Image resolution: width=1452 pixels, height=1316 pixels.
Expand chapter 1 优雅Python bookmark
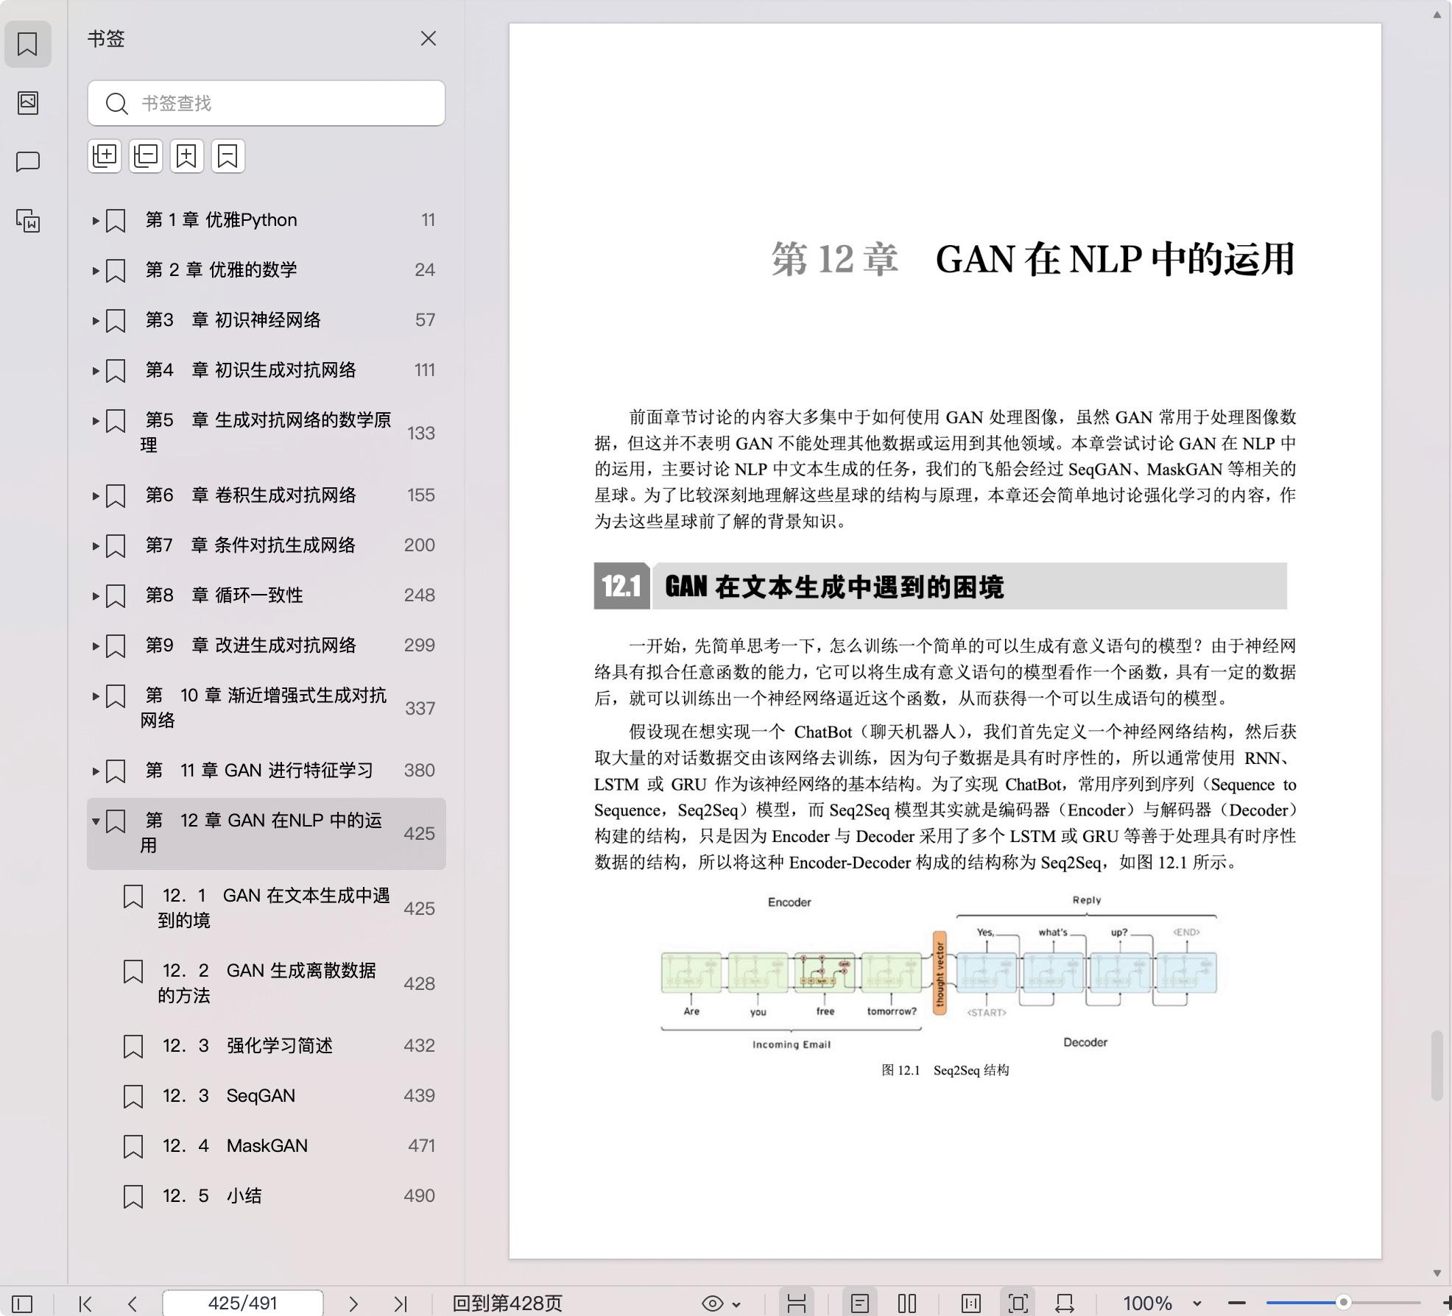tap(96, 220)
